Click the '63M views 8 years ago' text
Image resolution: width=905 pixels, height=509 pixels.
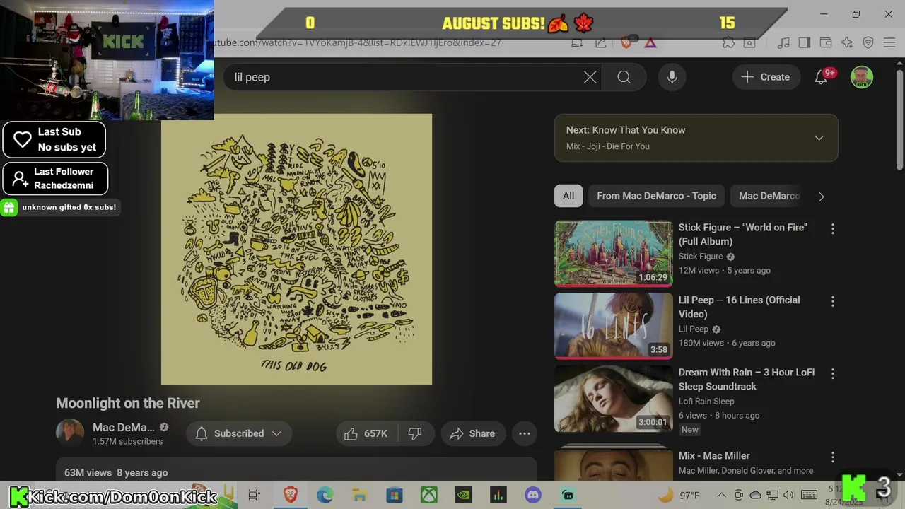[x=116, y=472]
